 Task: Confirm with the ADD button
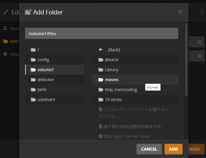(x=173, y=149)
